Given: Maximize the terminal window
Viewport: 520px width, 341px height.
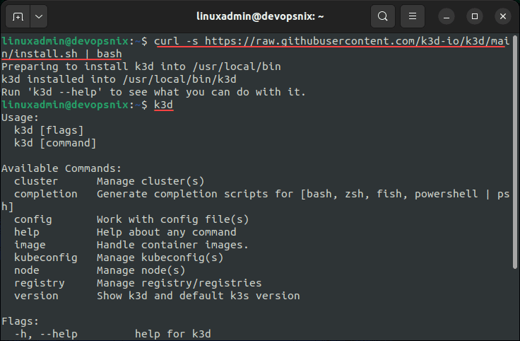Looking at the screenshot, I should point(475,16).
